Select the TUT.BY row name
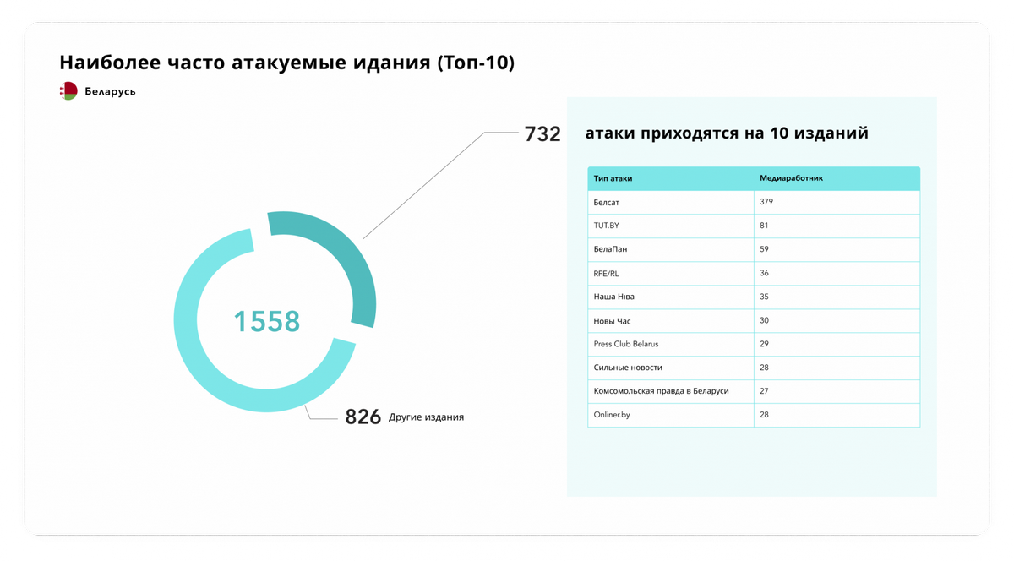 [x=607, y=226]
